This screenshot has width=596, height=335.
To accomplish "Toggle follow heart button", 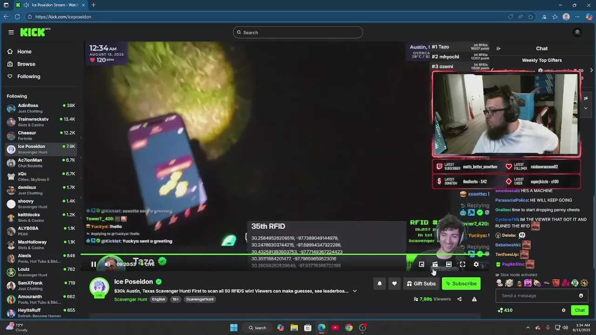I will click(394, 283).
